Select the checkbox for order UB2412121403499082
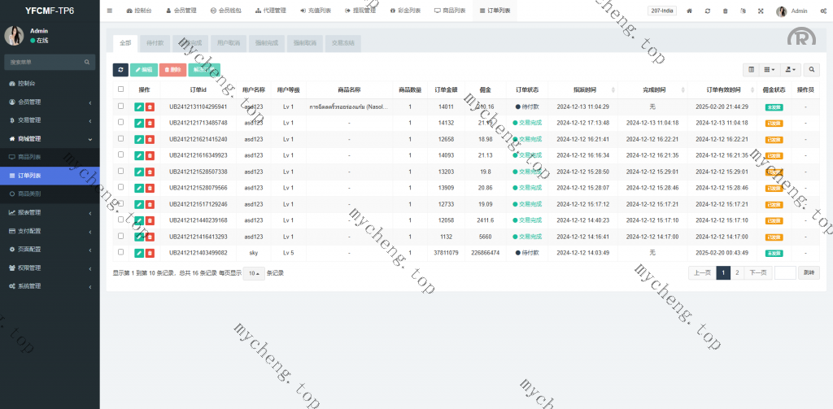Screen dimensions: 833x409 [x=121, y=253]
